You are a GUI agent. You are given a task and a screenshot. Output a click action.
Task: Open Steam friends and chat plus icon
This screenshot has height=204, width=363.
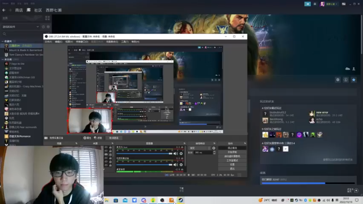point(356,190)
